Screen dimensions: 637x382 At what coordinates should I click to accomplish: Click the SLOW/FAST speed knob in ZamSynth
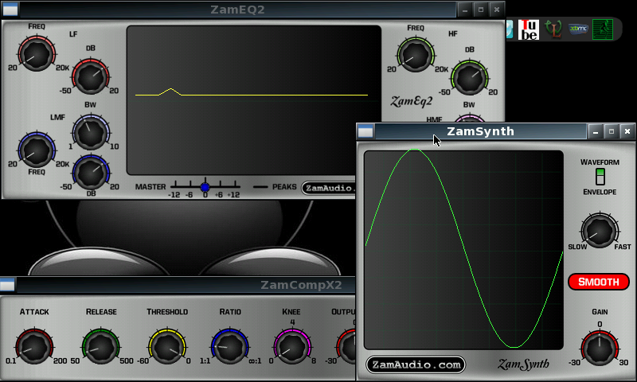click(x=600, y=230)
